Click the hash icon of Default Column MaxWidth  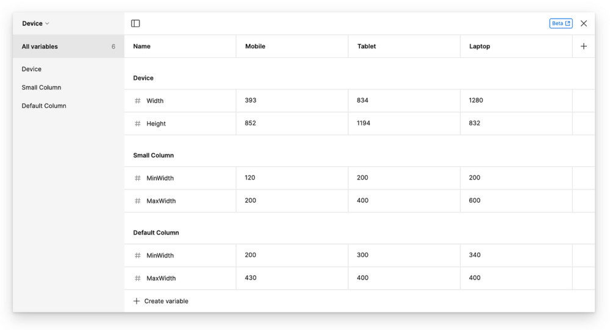(138, 278)
